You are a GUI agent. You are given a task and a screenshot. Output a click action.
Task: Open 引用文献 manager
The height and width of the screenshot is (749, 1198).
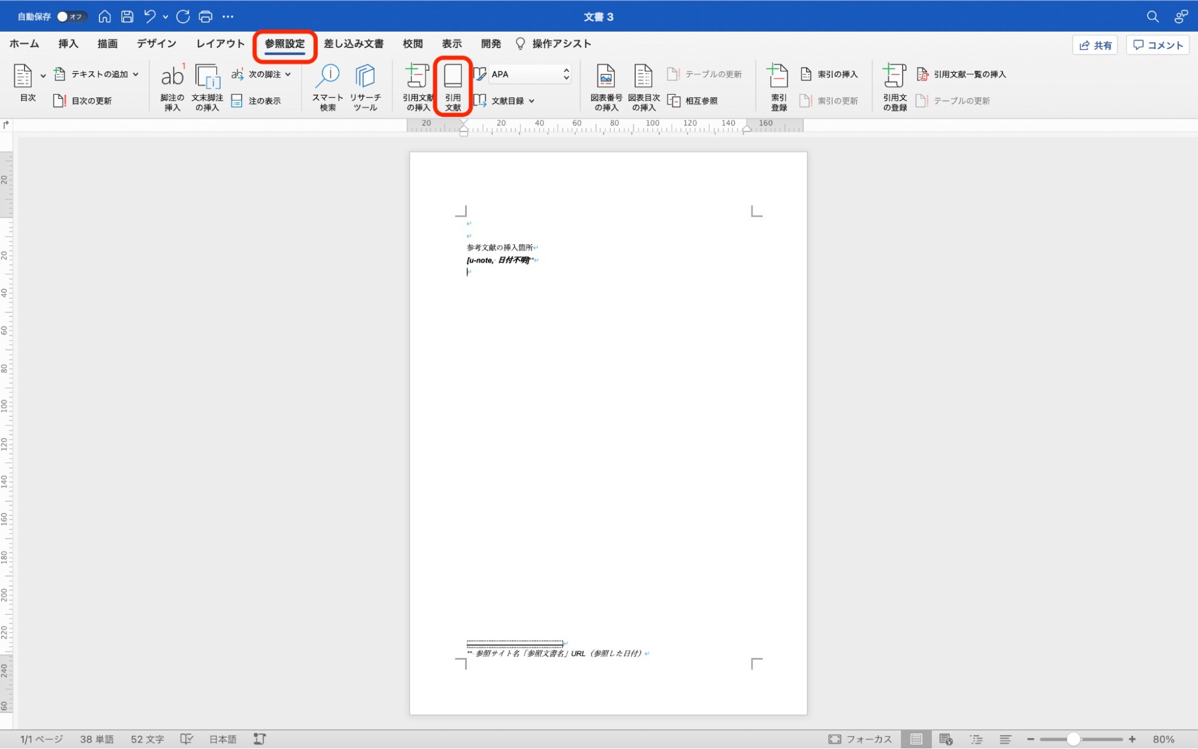(x=453, y=87)
